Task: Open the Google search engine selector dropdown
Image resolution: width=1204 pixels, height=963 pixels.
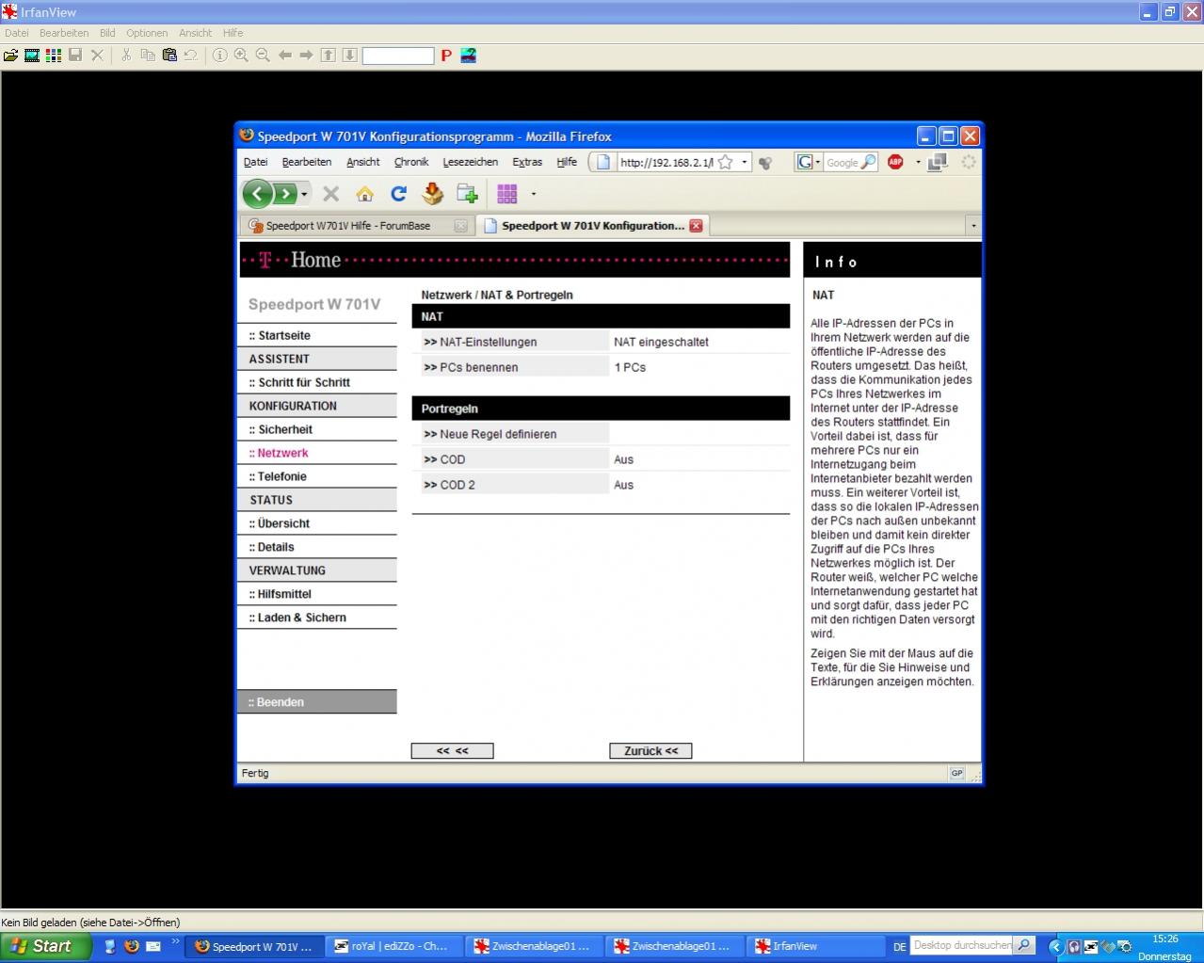Action: click(x=810, y=162)
